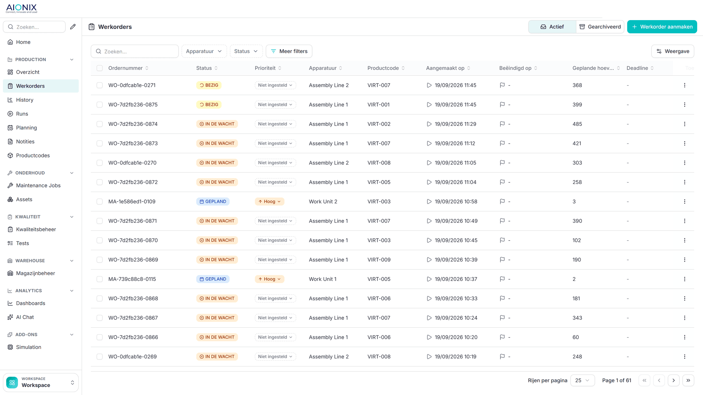The height and width of the screenshot is (395, 703).
Task: Jump to last page arrow
Action: point(688,380)
